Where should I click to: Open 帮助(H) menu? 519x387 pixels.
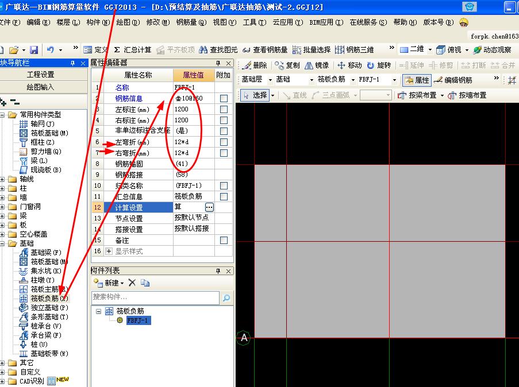(405, 22)
